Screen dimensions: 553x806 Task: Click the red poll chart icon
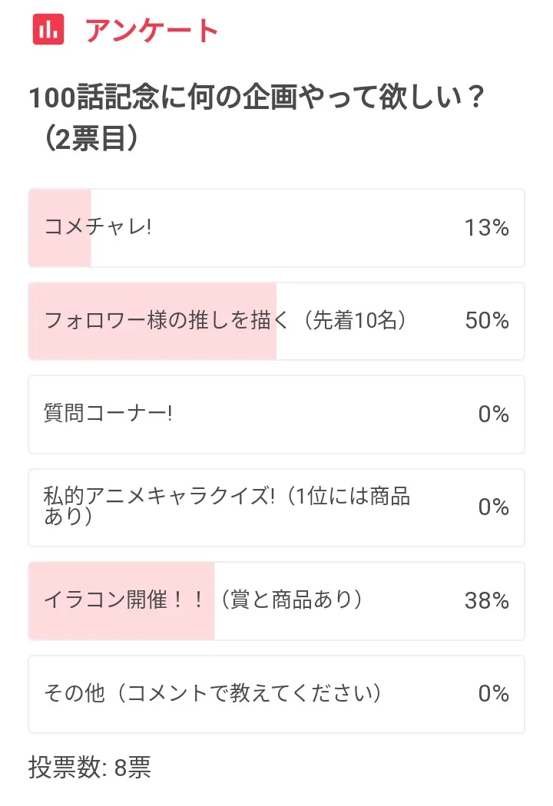click(x=48, y=30)
